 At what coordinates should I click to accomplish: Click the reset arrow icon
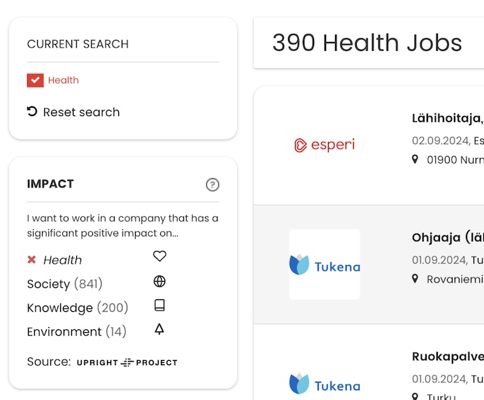(x=32, y=111)
